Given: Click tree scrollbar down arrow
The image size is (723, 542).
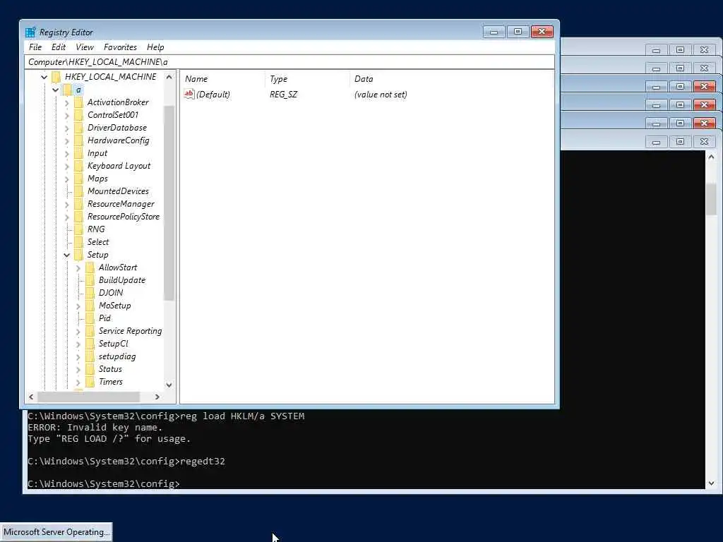Looking at the screenshot, I should (x=169, y=385).
